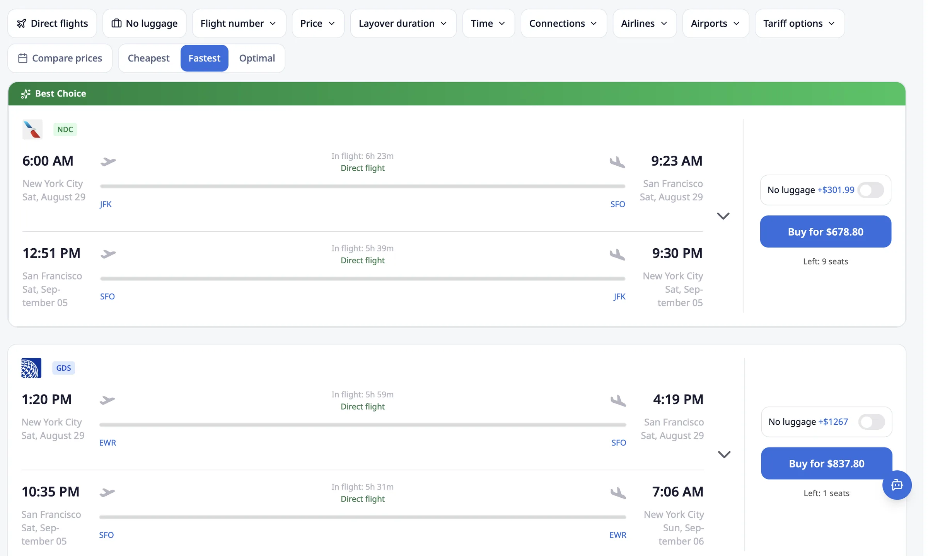Switch to the Optimal tab

point(257,58)
